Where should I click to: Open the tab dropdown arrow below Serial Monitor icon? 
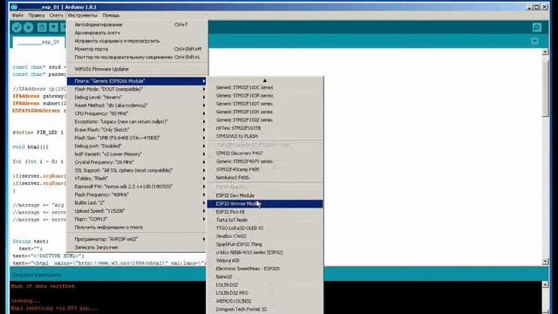click(x=534, y=41)
